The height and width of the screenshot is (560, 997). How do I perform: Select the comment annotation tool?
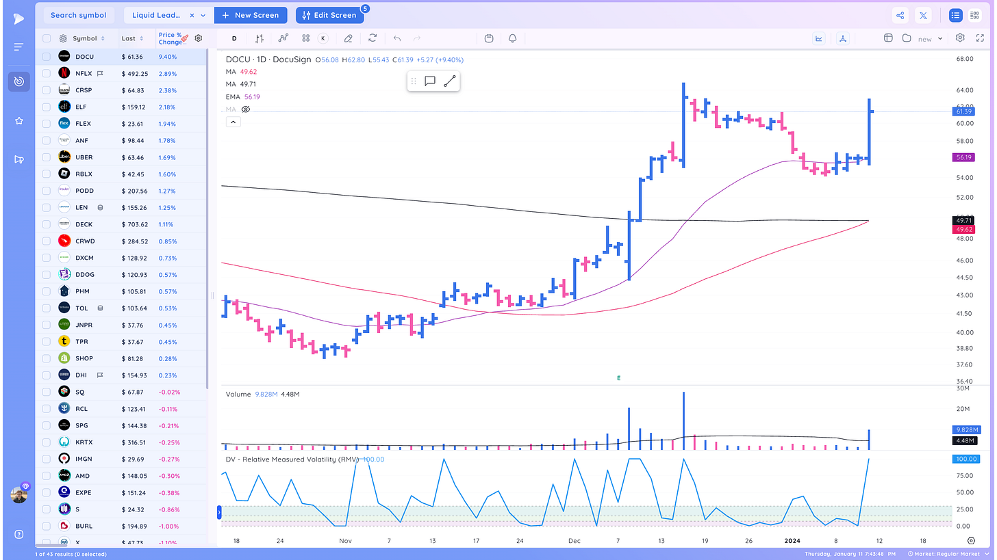(x=430, y=81)
